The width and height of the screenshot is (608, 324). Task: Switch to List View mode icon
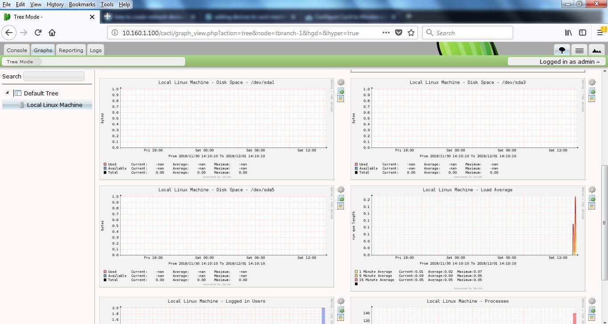pyautogui.click(x=579, y=50)
